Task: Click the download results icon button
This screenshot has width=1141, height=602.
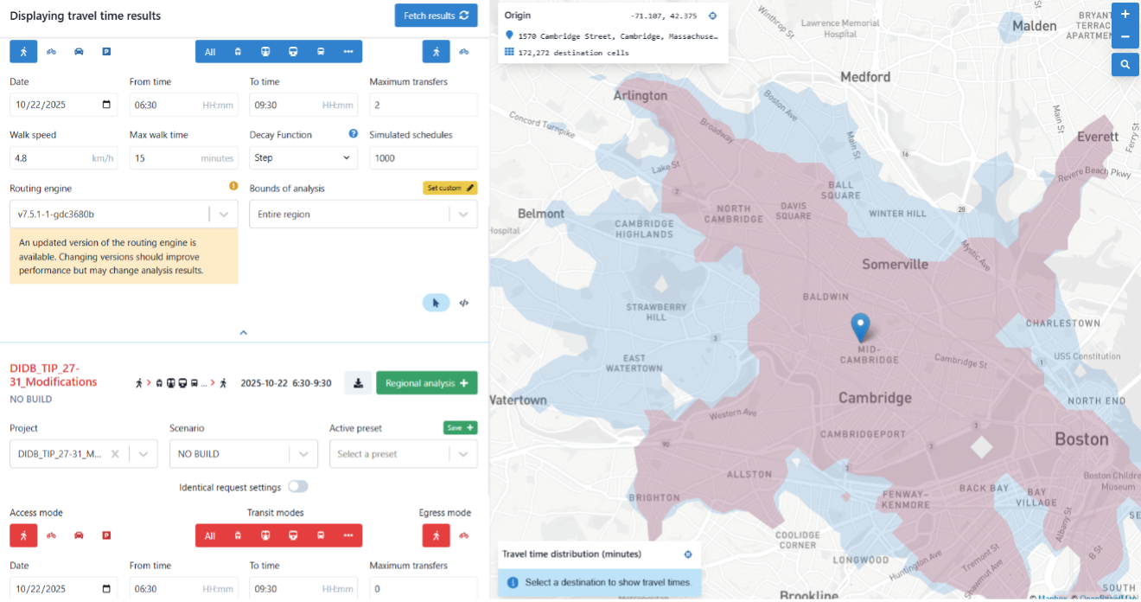Action: pos(358,383)
